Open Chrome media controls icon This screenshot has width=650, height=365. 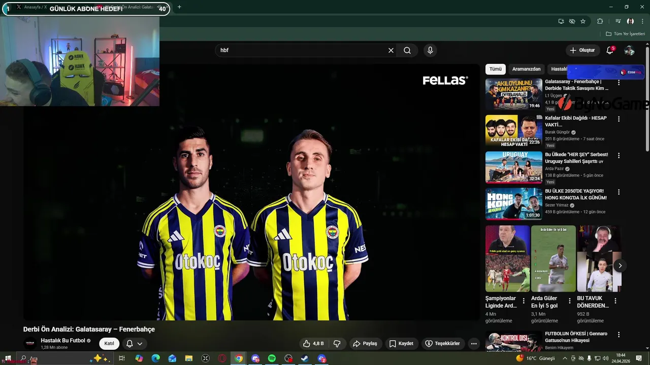click(x=618, y=21)
